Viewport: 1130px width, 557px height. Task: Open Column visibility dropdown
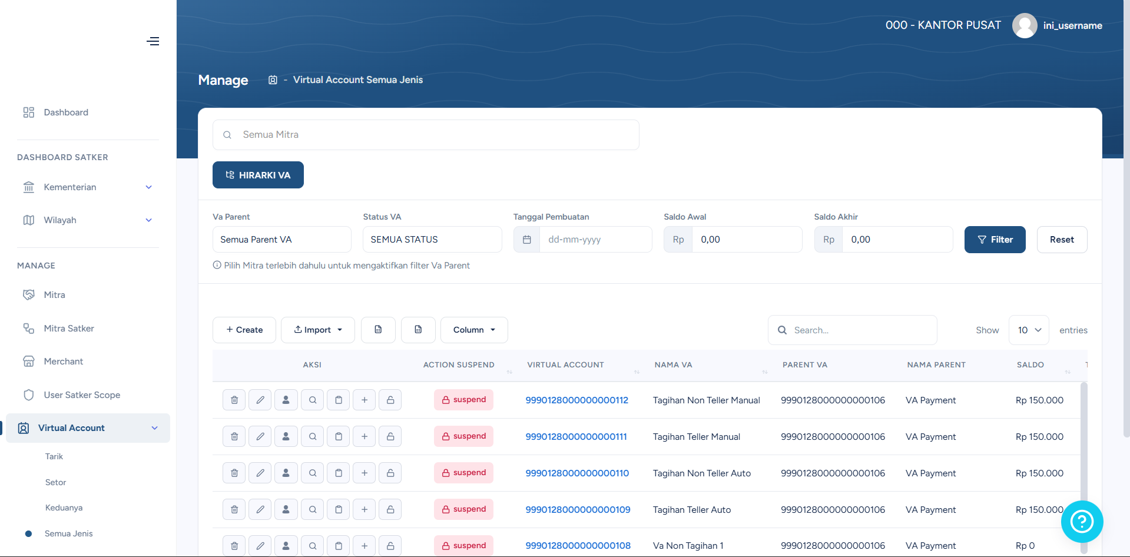pyautogui.click(x=474, y=330)
